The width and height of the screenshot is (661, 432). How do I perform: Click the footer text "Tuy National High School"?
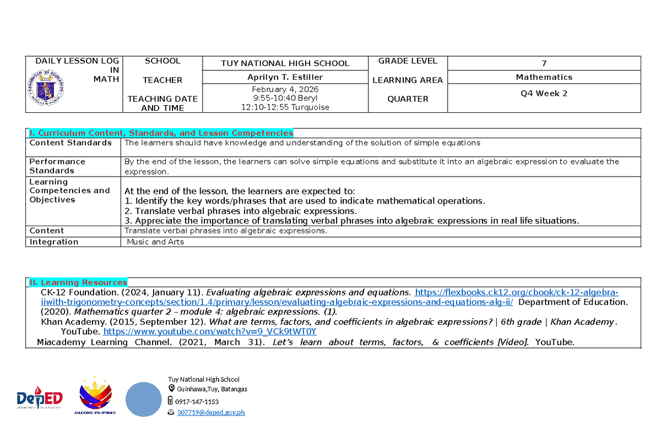tap(204, 379)
